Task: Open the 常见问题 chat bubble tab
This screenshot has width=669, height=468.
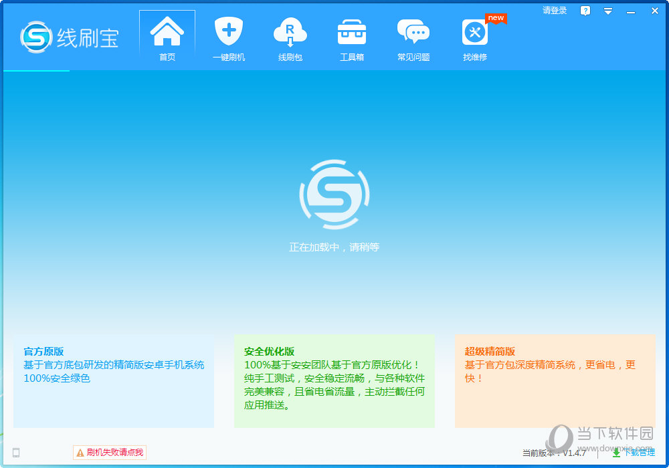Action: click(x=413, y=39)
